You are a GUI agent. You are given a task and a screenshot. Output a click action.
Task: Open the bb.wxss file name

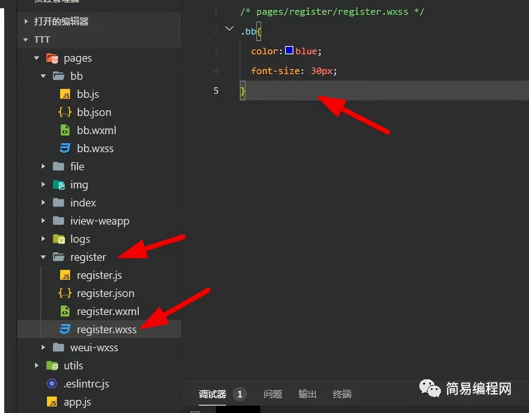[95, 148]
